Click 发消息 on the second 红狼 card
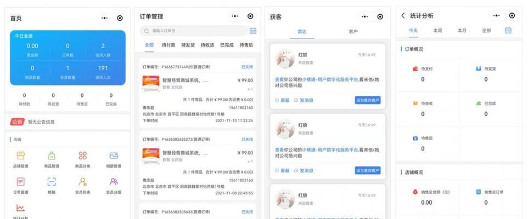Screen dimensions: 528x219 point(304,171)
